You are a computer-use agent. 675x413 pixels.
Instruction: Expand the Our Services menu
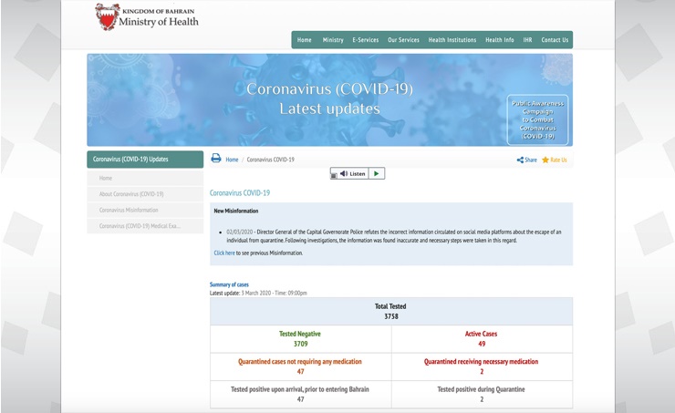pos(403,40)
